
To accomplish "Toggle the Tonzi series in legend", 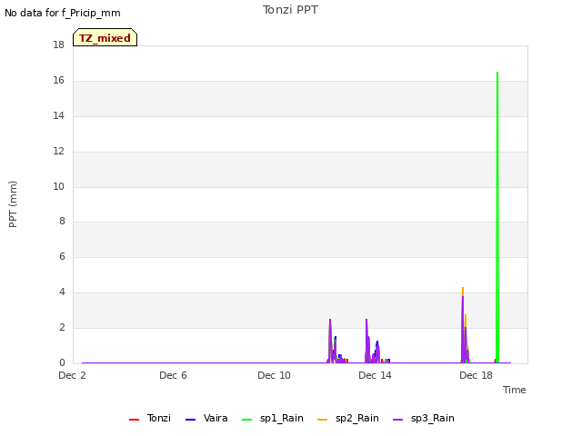I will [150, 418].
